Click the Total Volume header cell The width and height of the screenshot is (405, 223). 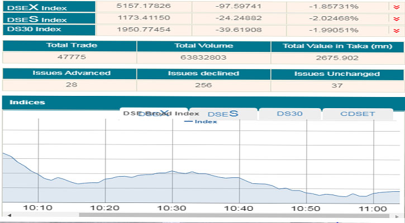[x=203, y=46]
